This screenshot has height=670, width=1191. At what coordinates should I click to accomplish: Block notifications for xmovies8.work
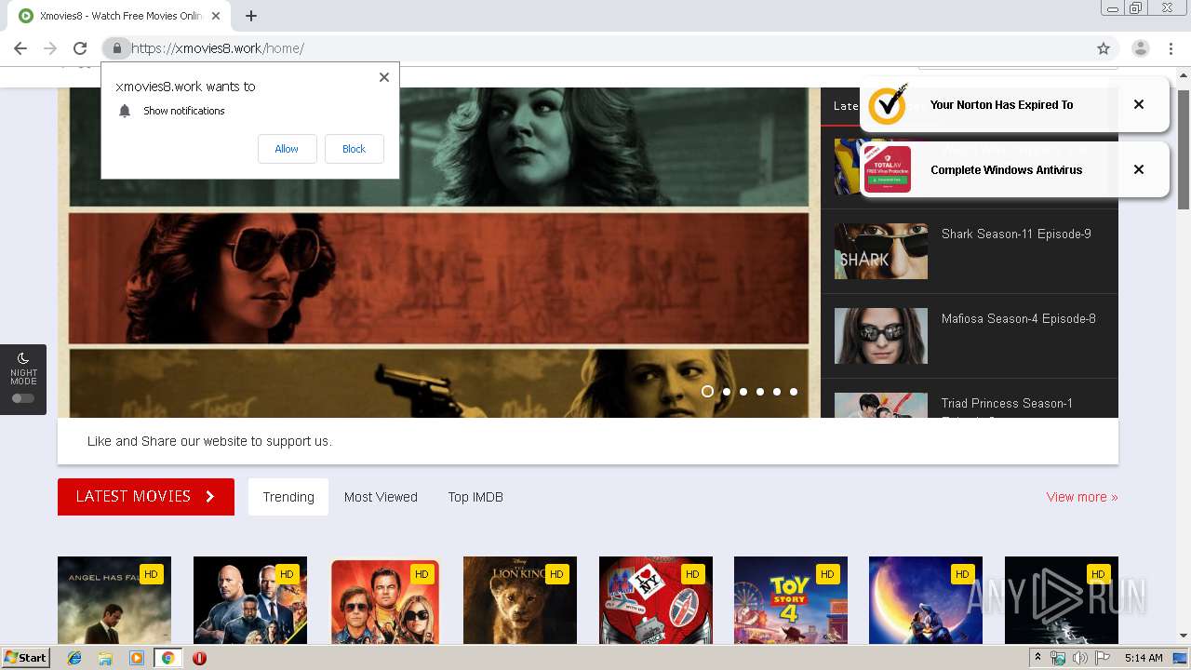pyautogui.click(x=354, y=149)
